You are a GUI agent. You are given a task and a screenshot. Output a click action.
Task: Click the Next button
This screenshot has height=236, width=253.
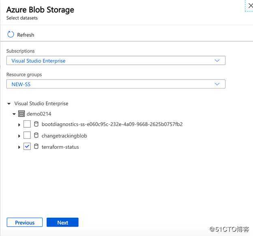62,222
